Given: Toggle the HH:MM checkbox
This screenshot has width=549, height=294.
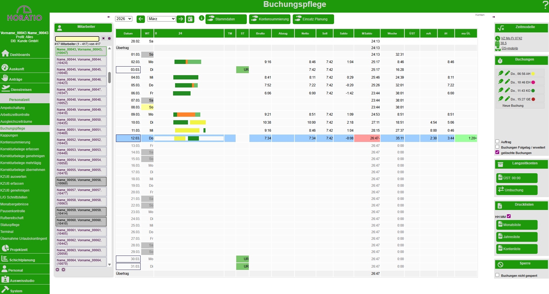Looking at the screenshot, I should [x=509, y=216].
